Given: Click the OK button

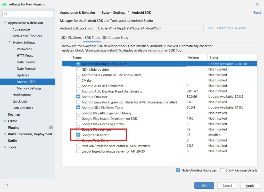Looking at the screenshot, I should coord(204,186).
